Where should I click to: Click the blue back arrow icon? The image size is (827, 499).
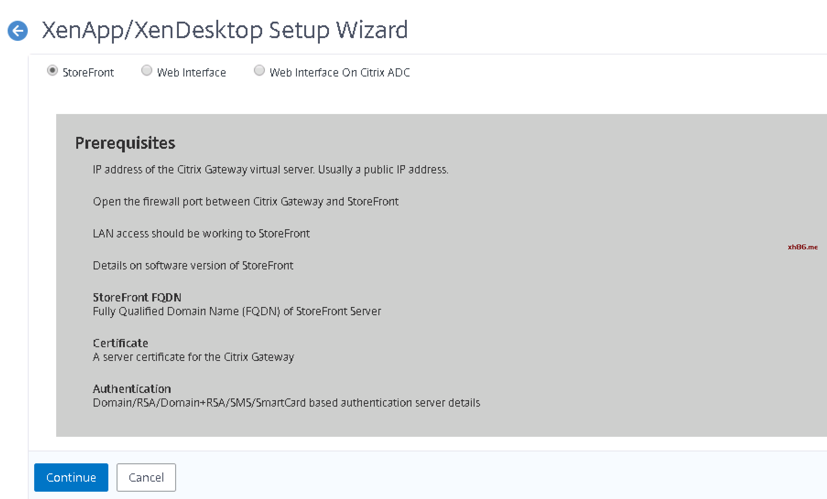[x=18, y=31]
